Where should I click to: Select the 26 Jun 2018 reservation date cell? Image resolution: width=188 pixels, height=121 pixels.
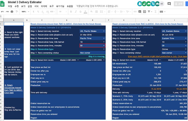coord(174,35)
